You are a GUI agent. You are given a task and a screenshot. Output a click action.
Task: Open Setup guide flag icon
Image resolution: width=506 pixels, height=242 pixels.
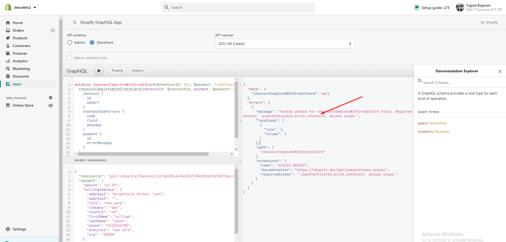[x=417, y=7]
